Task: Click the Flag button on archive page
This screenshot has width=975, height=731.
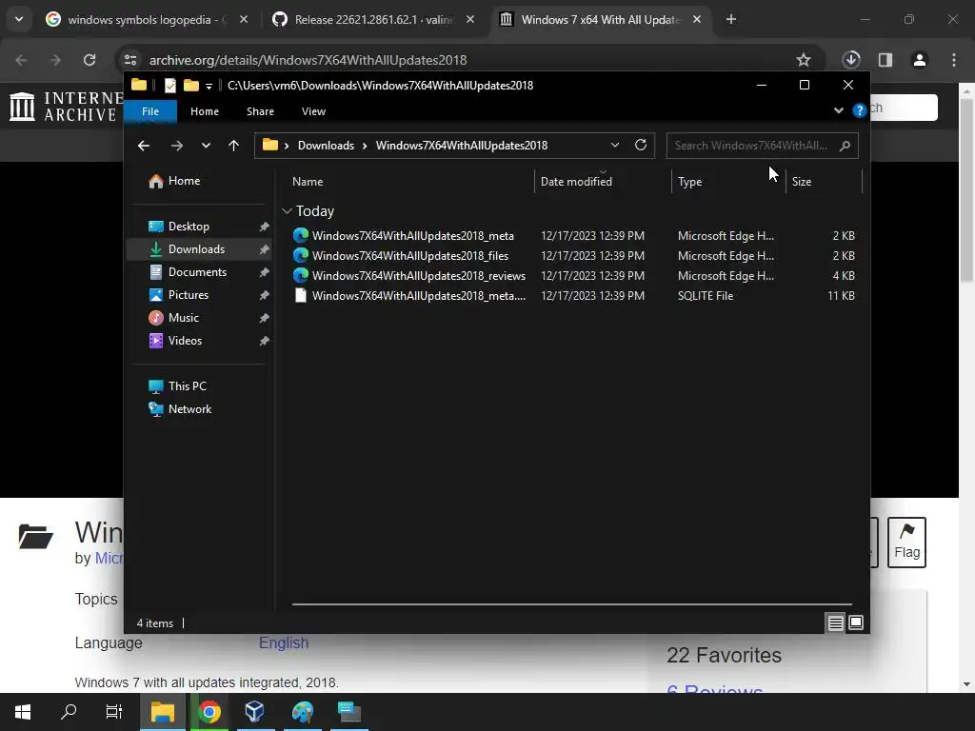Action: point(906,542)
